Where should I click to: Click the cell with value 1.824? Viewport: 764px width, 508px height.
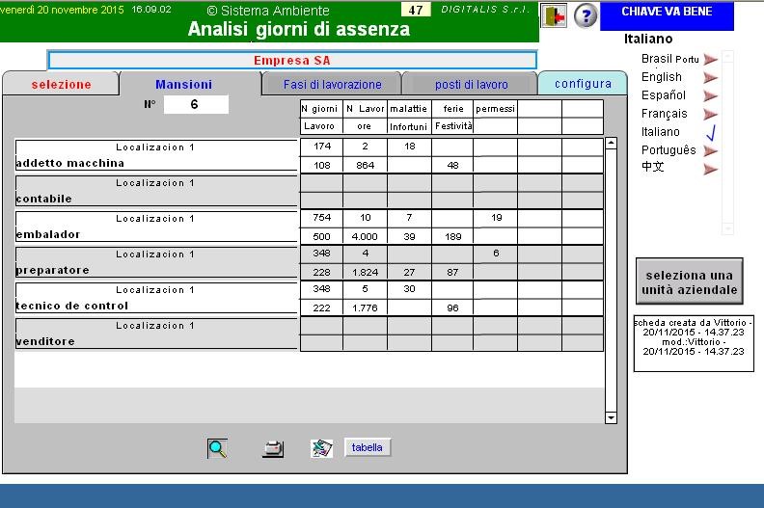365,272
